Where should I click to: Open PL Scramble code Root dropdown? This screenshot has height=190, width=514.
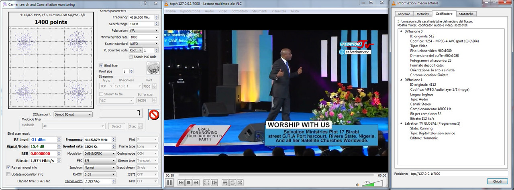pos(135,50)
